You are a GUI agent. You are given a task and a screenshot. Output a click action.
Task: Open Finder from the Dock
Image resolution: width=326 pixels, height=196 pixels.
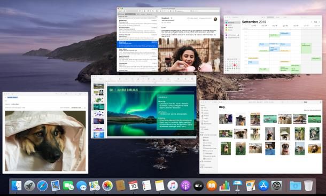click(17, 185)
